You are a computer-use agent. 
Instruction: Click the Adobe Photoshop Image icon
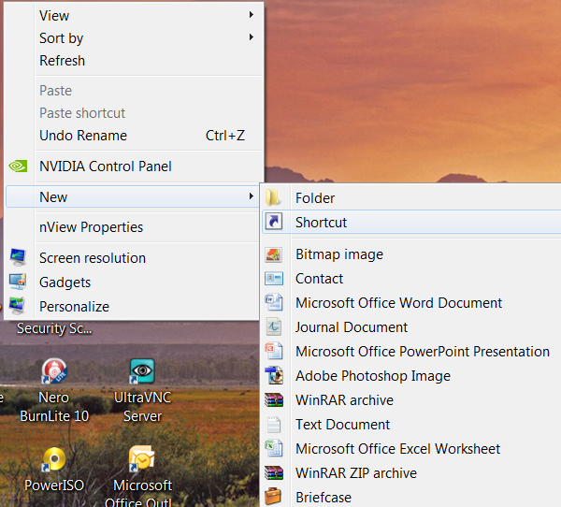(x=274, y=375)
